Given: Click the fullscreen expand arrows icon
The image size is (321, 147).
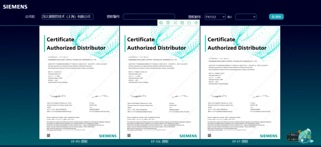Looking at the screenshot, I should coord(175,23).
